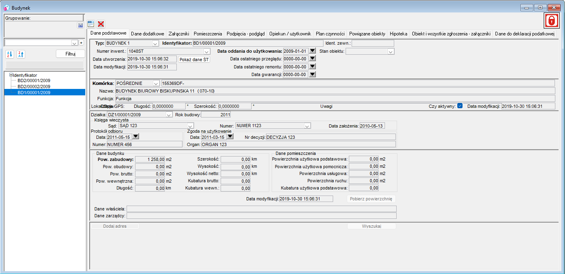Switch to Dane dodatkowe tab
The width and height of the screenshot is (565, 274).
147,34
